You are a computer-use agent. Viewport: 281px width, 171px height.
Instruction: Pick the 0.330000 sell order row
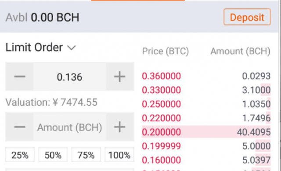[x=206, y=90]
